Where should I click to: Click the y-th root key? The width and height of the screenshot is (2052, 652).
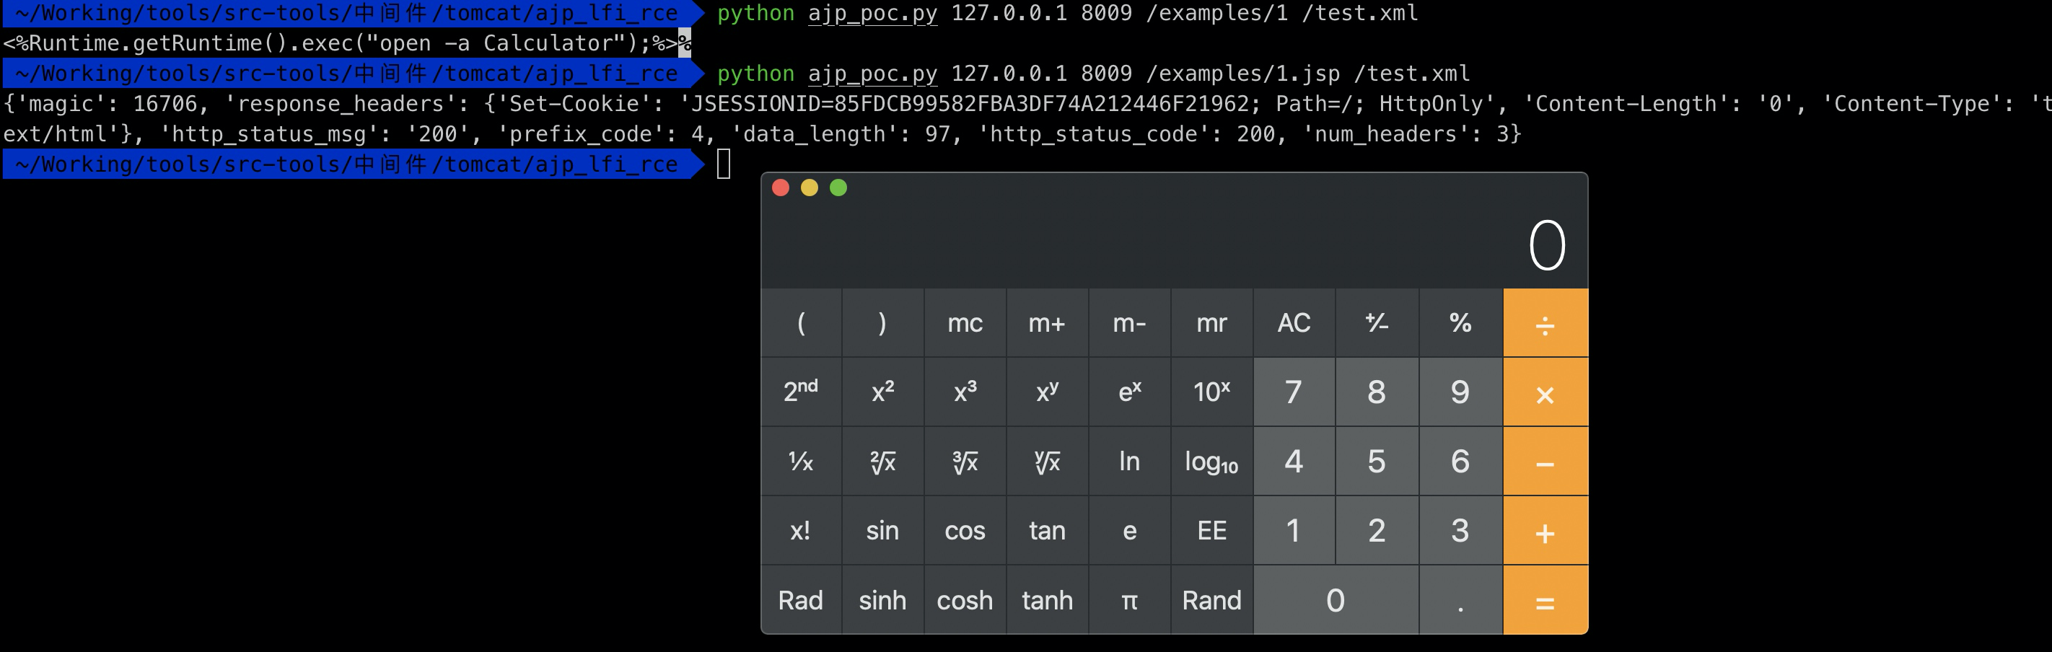tap(1047, 462)
